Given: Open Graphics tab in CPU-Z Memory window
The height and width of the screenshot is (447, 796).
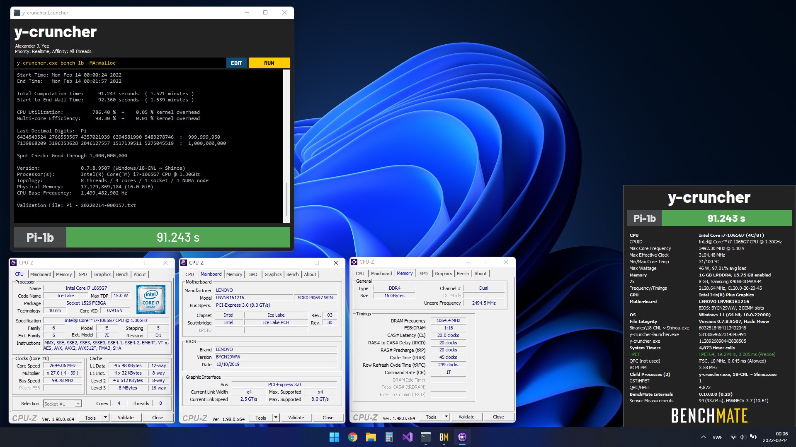Looking at the screenshot, I should coord(443,274).
